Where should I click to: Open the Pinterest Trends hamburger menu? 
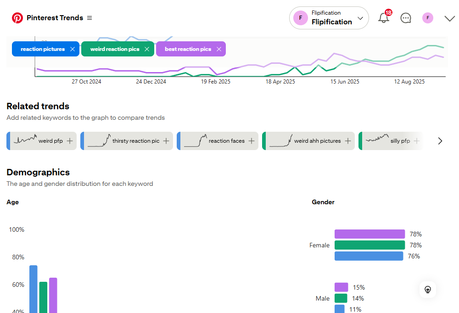[90, 18]
